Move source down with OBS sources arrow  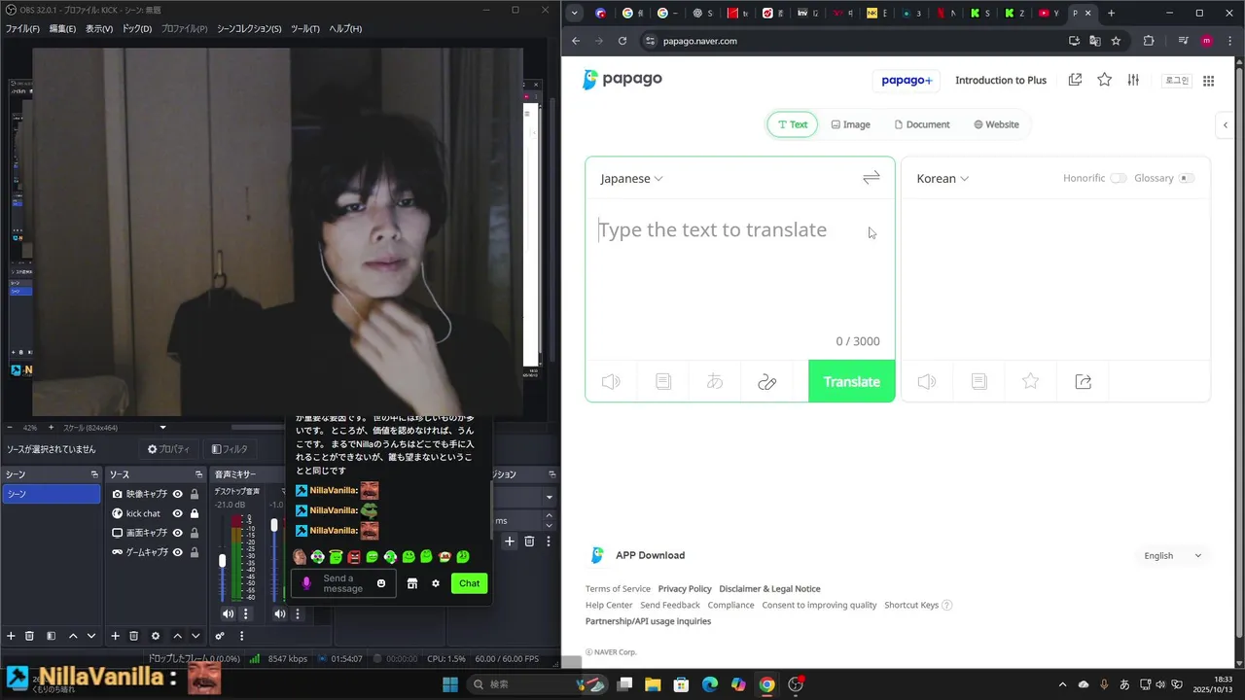click(x=196, y=636)
